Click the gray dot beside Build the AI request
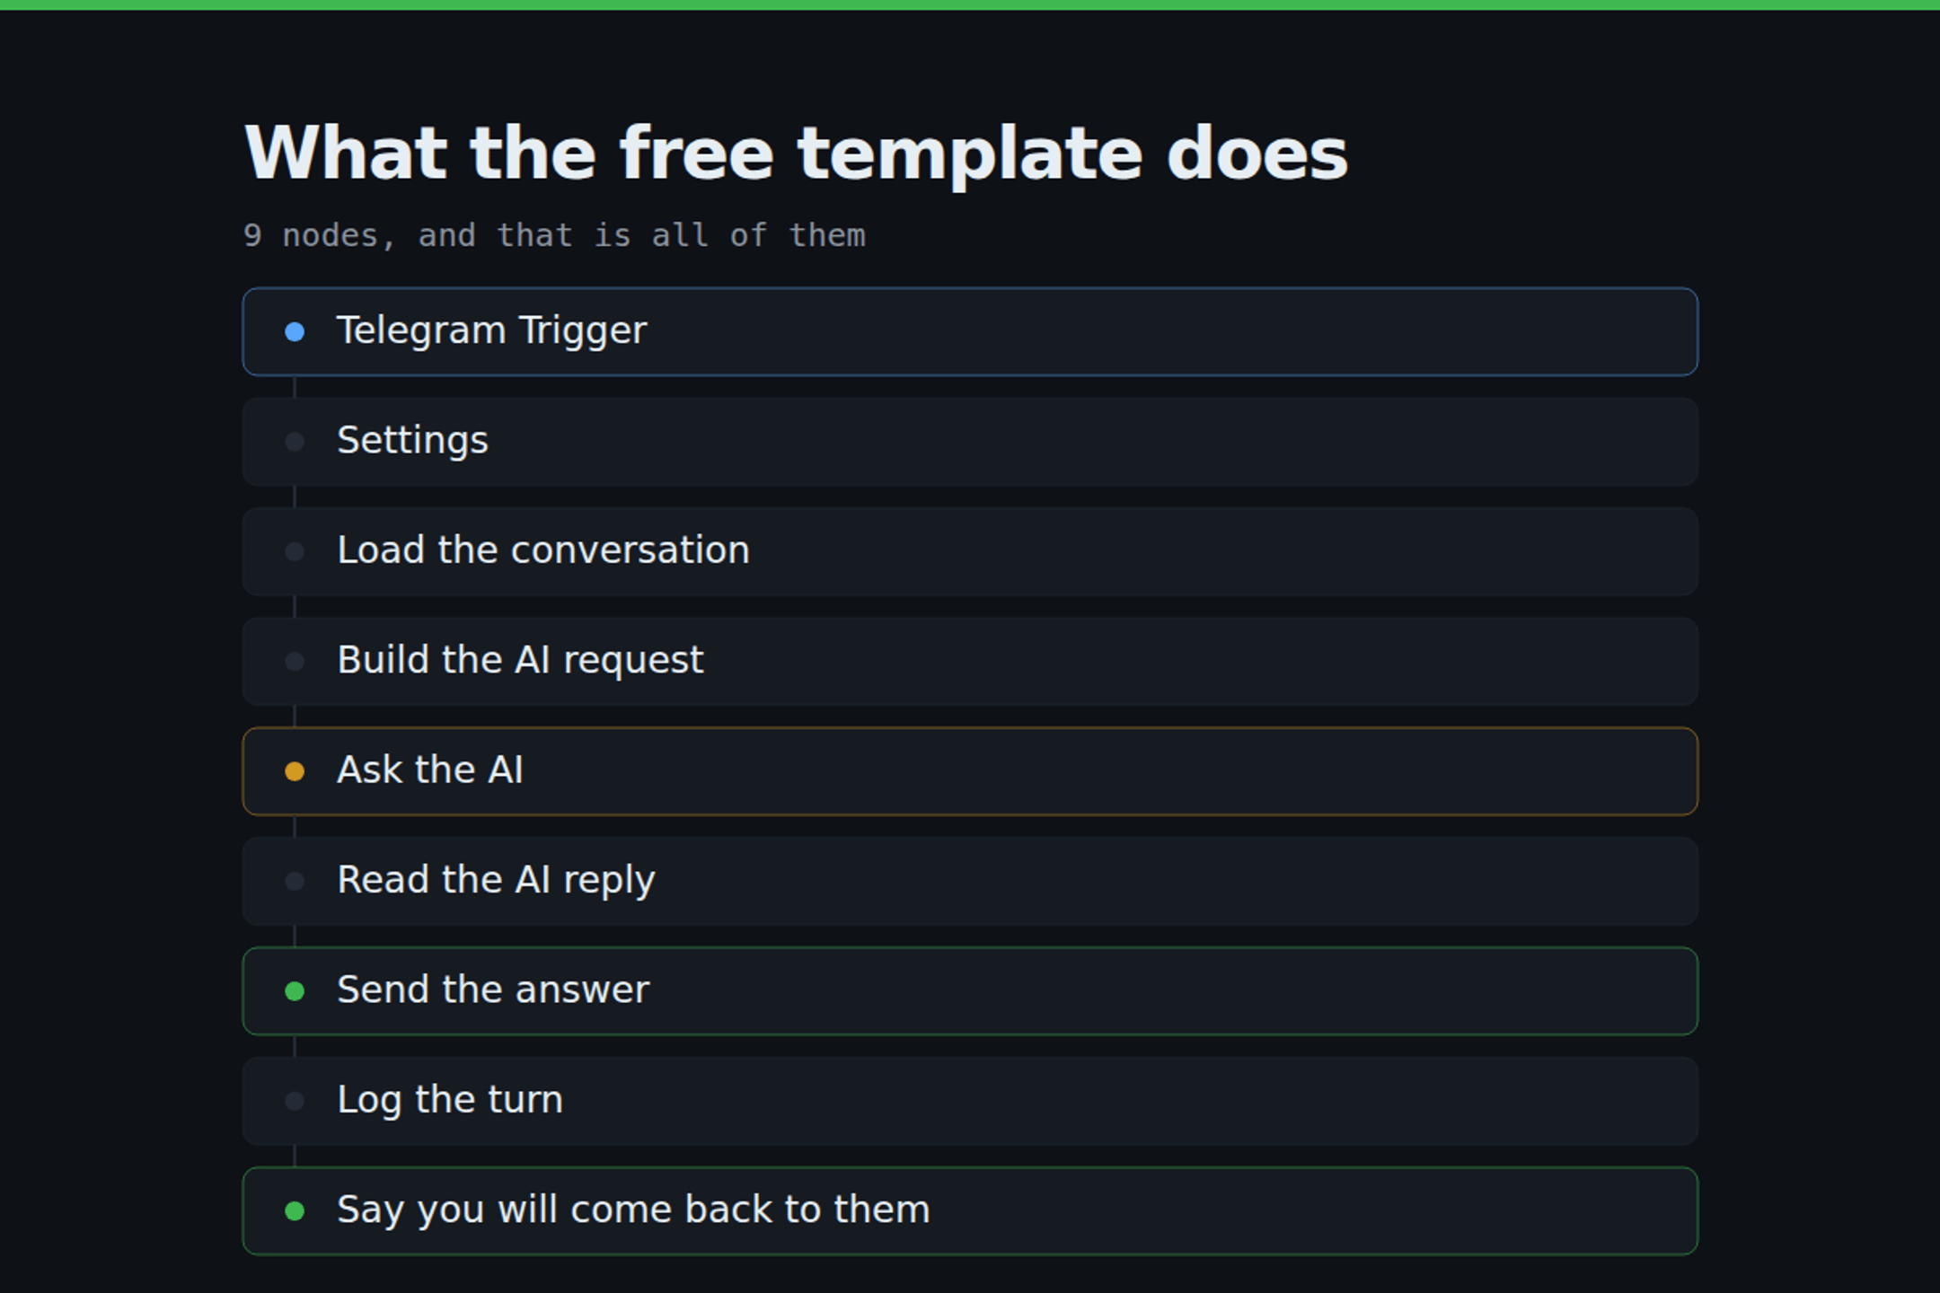Viewport: 1940px width, 1293px height. click(x=295, y=662)
